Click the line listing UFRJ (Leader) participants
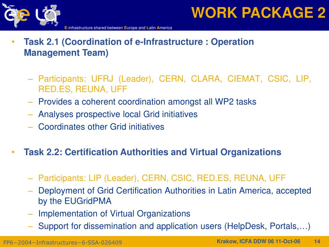 click(x=174, y=79)
